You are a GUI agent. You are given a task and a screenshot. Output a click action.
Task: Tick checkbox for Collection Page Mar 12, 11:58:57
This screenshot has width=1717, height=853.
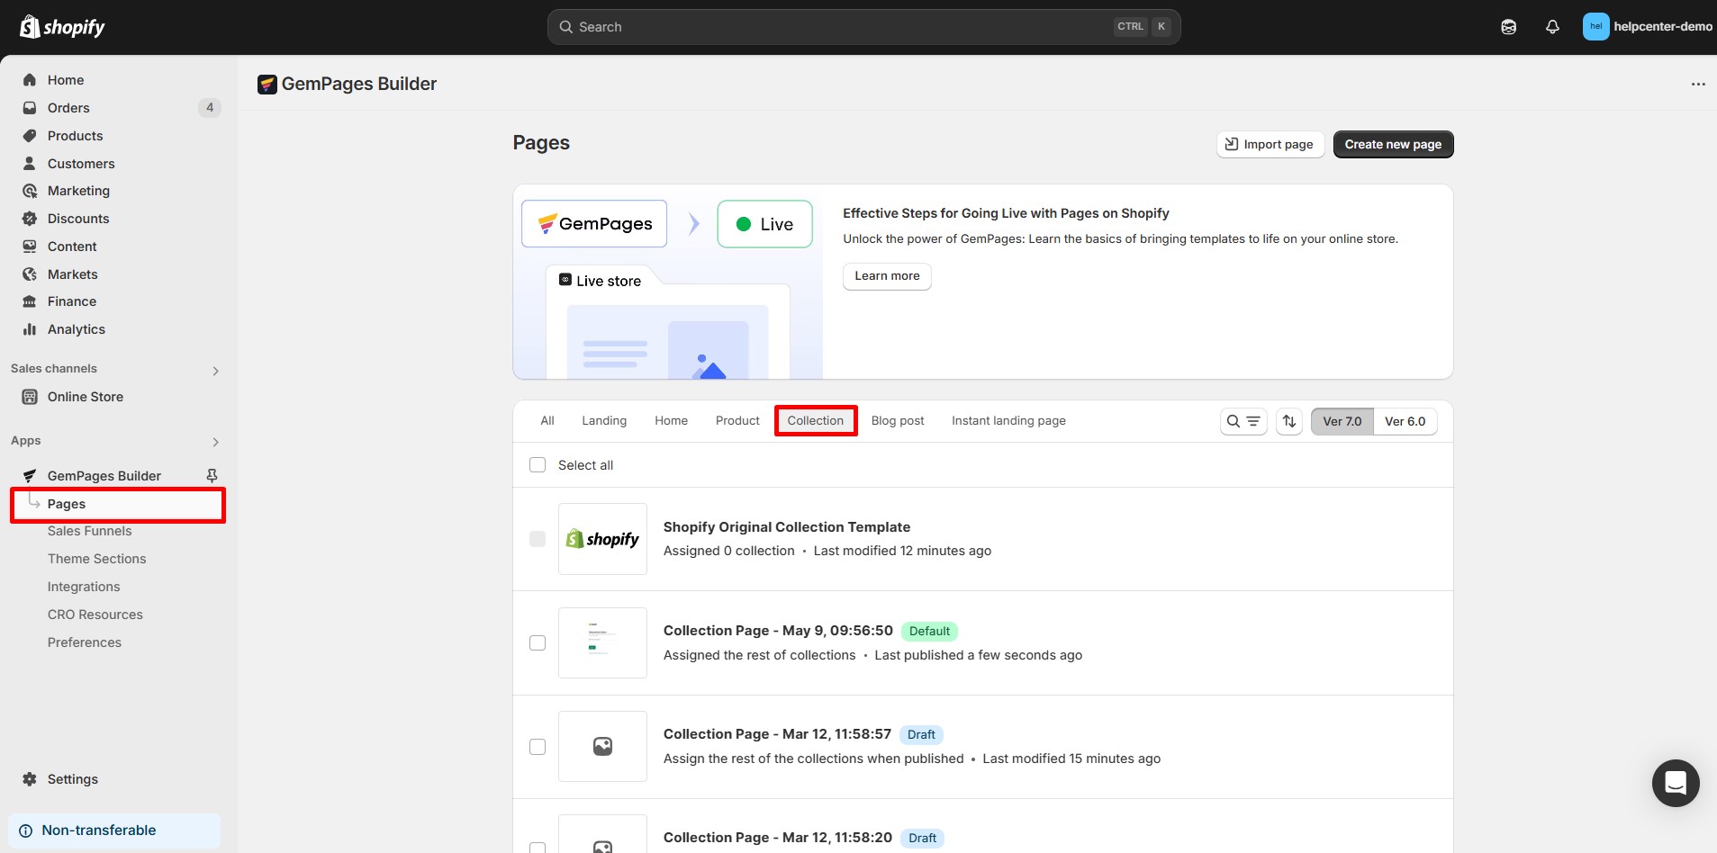[538, 747]
